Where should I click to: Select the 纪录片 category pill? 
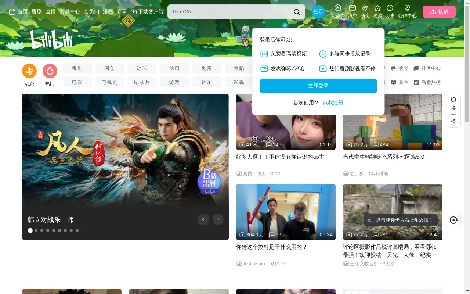point(142,82)
